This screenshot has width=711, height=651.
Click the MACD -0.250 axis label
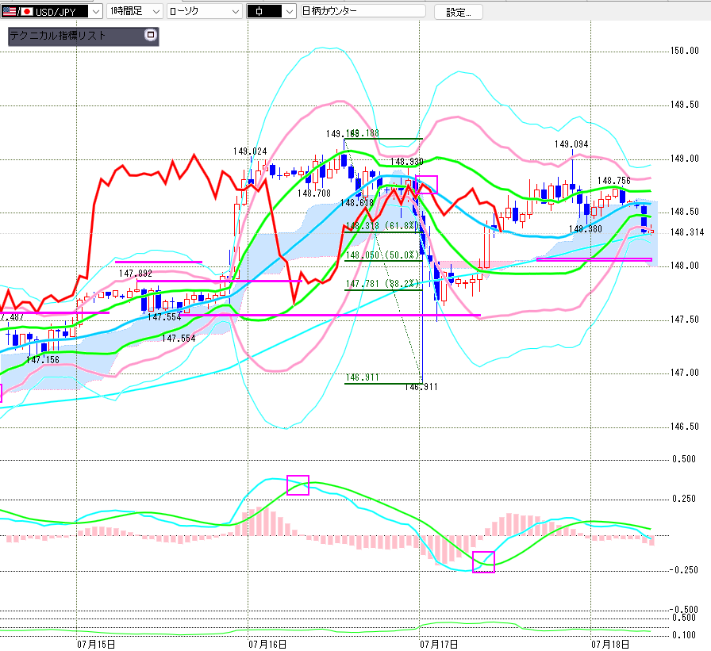684,570
